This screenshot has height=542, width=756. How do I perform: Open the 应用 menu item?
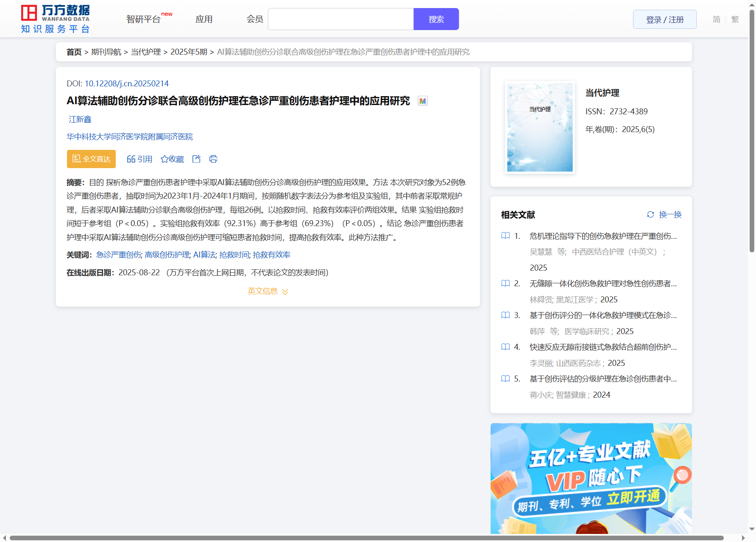point(204,19)
